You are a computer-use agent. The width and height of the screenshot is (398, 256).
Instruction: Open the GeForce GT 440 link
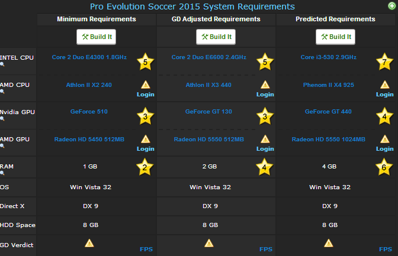point(328,112)
